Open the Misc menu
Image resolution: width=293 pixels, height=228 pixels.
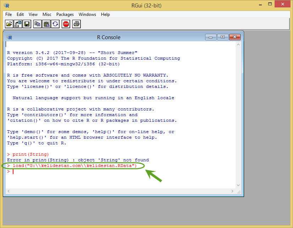point(47,14)
